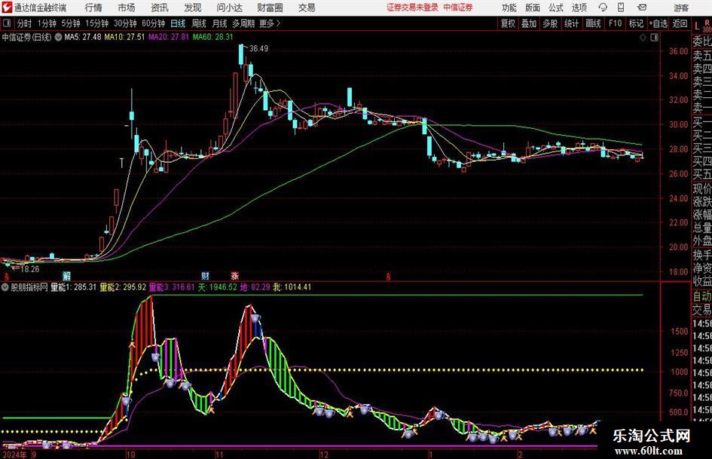Click the 标记 mark toolbar button
The width and height of the screenshot is (712, 459).
tap(636, 23)
